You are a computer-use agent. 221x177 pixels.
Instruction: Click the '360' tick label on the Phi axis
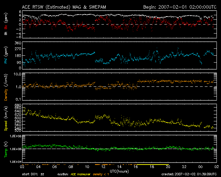pyautogui.click(x=18, y=43)
